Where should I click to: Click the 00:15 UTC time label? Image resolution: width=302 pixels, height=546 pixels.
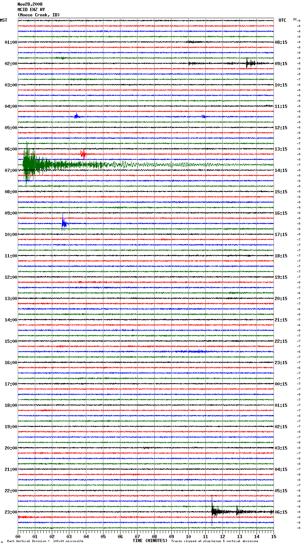tap(281, 384)
